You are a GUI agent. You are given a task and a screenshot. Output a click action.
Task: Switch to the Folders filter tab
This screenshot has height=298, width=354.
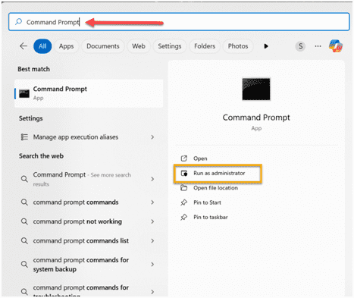tap(205, 46)
